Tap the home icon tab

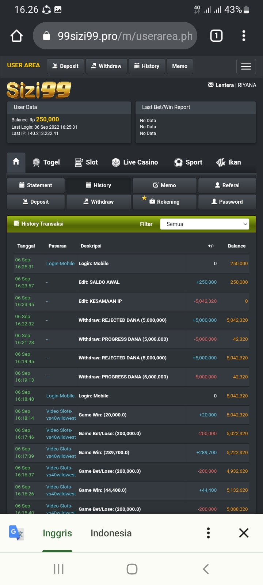tap(16, 162)
